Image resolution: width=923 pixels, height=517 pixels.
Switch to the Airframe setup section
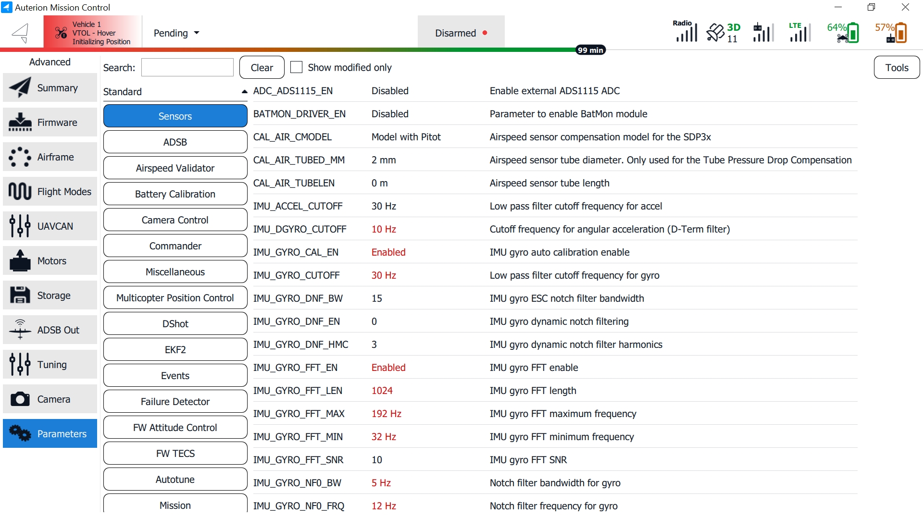tap(50, 157)
